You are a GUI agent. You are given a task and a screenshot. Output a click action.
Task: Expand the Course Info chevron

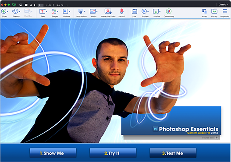coord(217,137)
